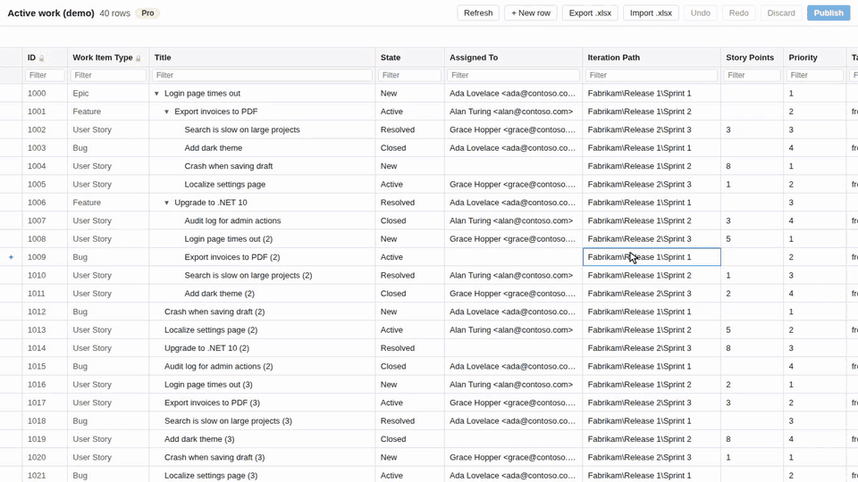
Task: Focus the Priority filter field
Action: point(815,75)
